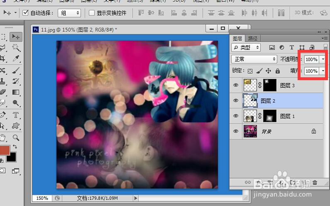Set the background color swatch

click(x=11, y=157)
